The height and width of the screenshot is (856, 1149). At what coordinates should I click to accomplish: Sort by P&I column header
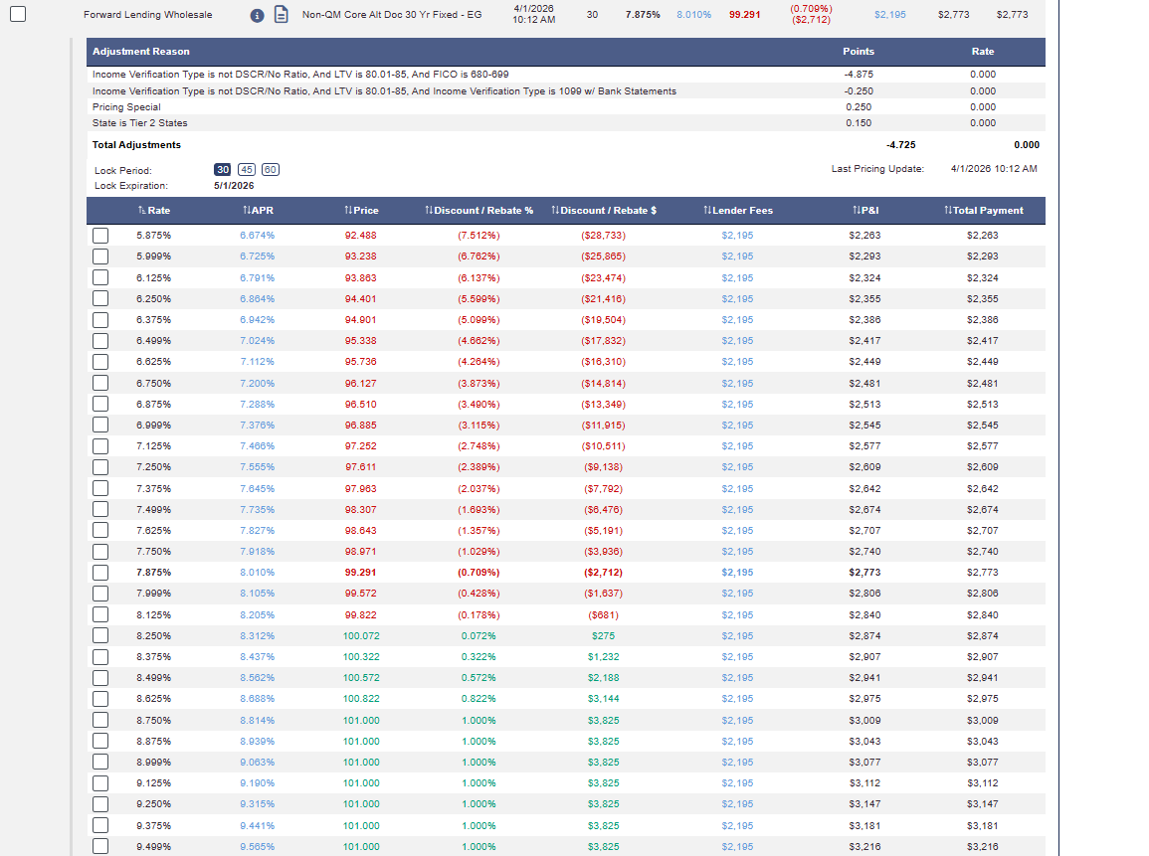pyautogui.click(x=865, y=210)
